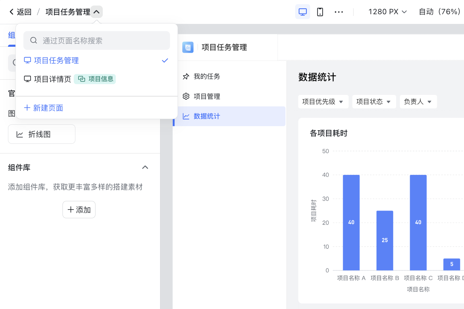Click the 项目任务管理 app logo icon
Viewport: 464px width, 309px height.
click(188, 47)
